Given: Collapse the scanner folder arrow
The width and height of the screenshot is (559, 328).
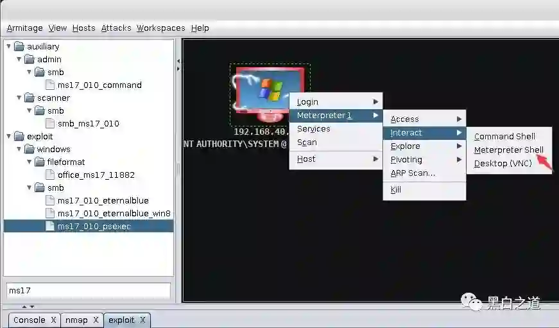Looking at the screenshot, I should coord(19,98).
